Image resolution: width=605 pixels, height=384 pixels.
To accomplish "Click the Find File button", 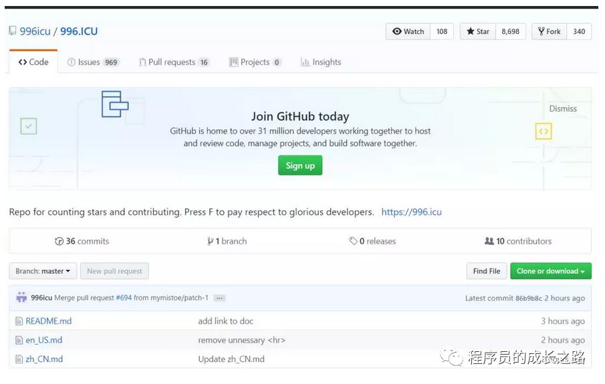I will tap(487, 271).
